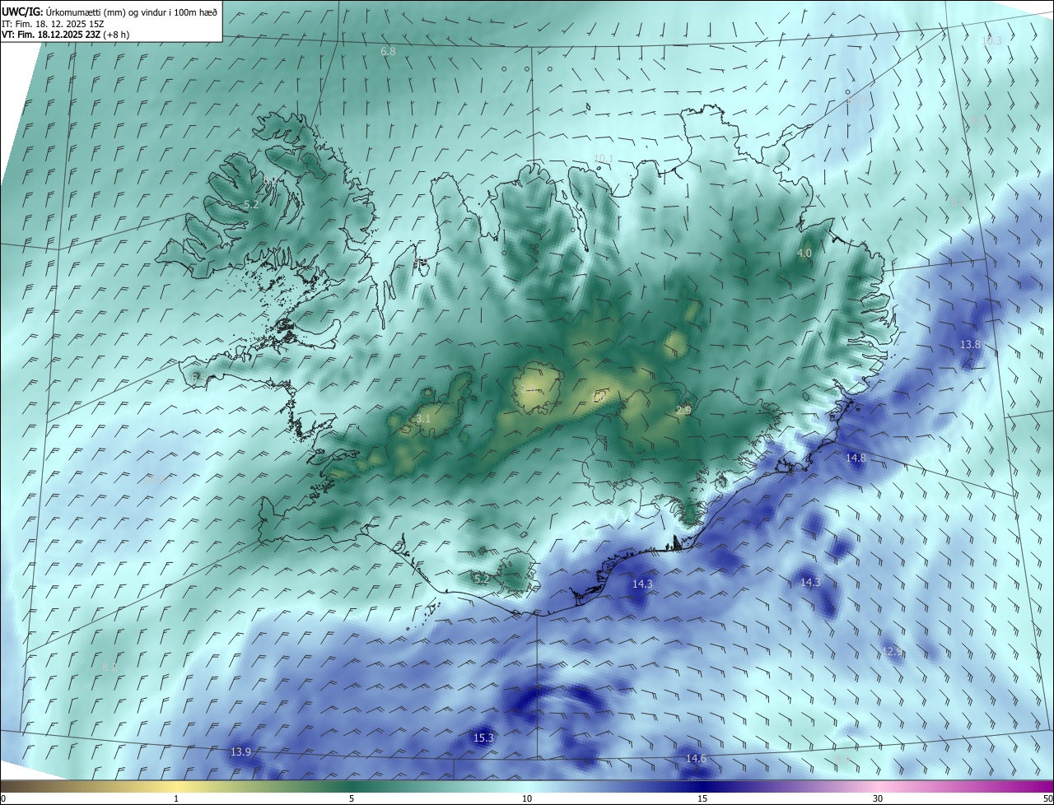Click the 3.1 value label
The height and width of the screenshot is (805, 1054).
click(423, 419)
